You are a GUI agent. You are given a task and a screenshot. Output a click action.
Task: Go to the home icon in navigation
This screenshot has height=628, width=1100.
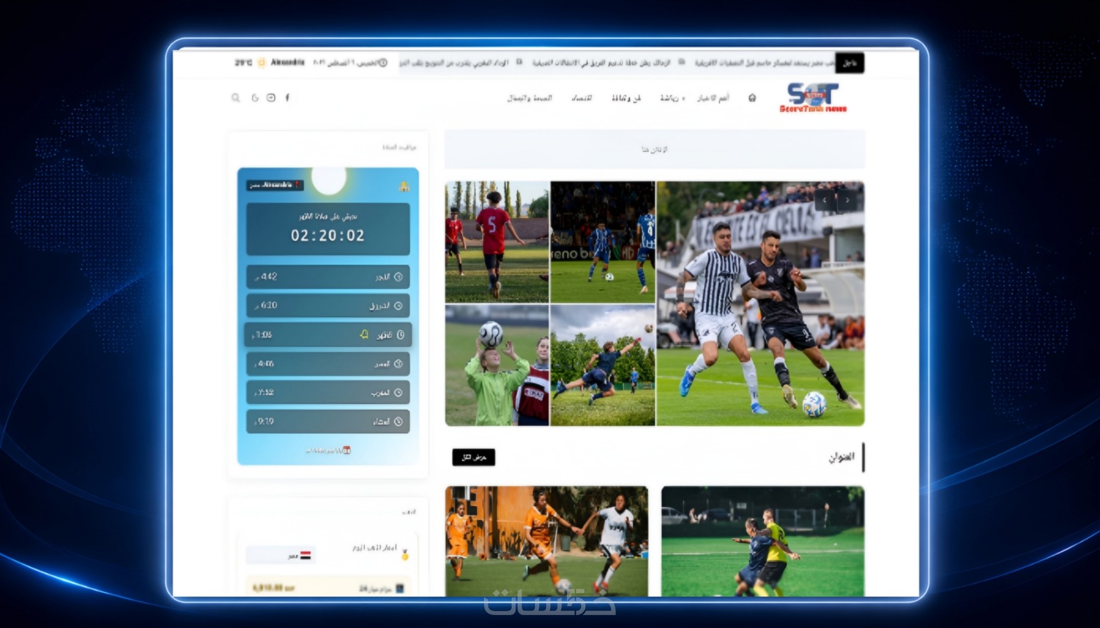pyautogui.click(x=752, y=98)
